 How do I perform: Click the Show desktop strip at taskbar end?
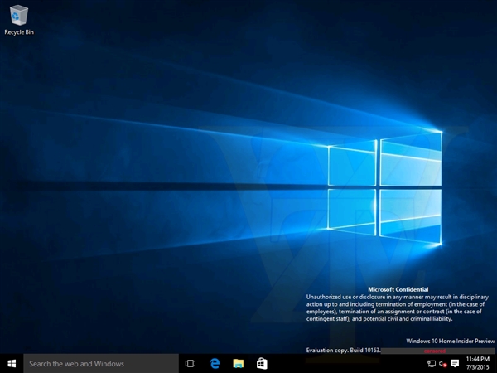coord(495,363)
